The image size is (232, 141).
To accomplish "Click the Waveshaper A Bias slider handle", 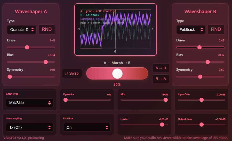I will (46, 62).
